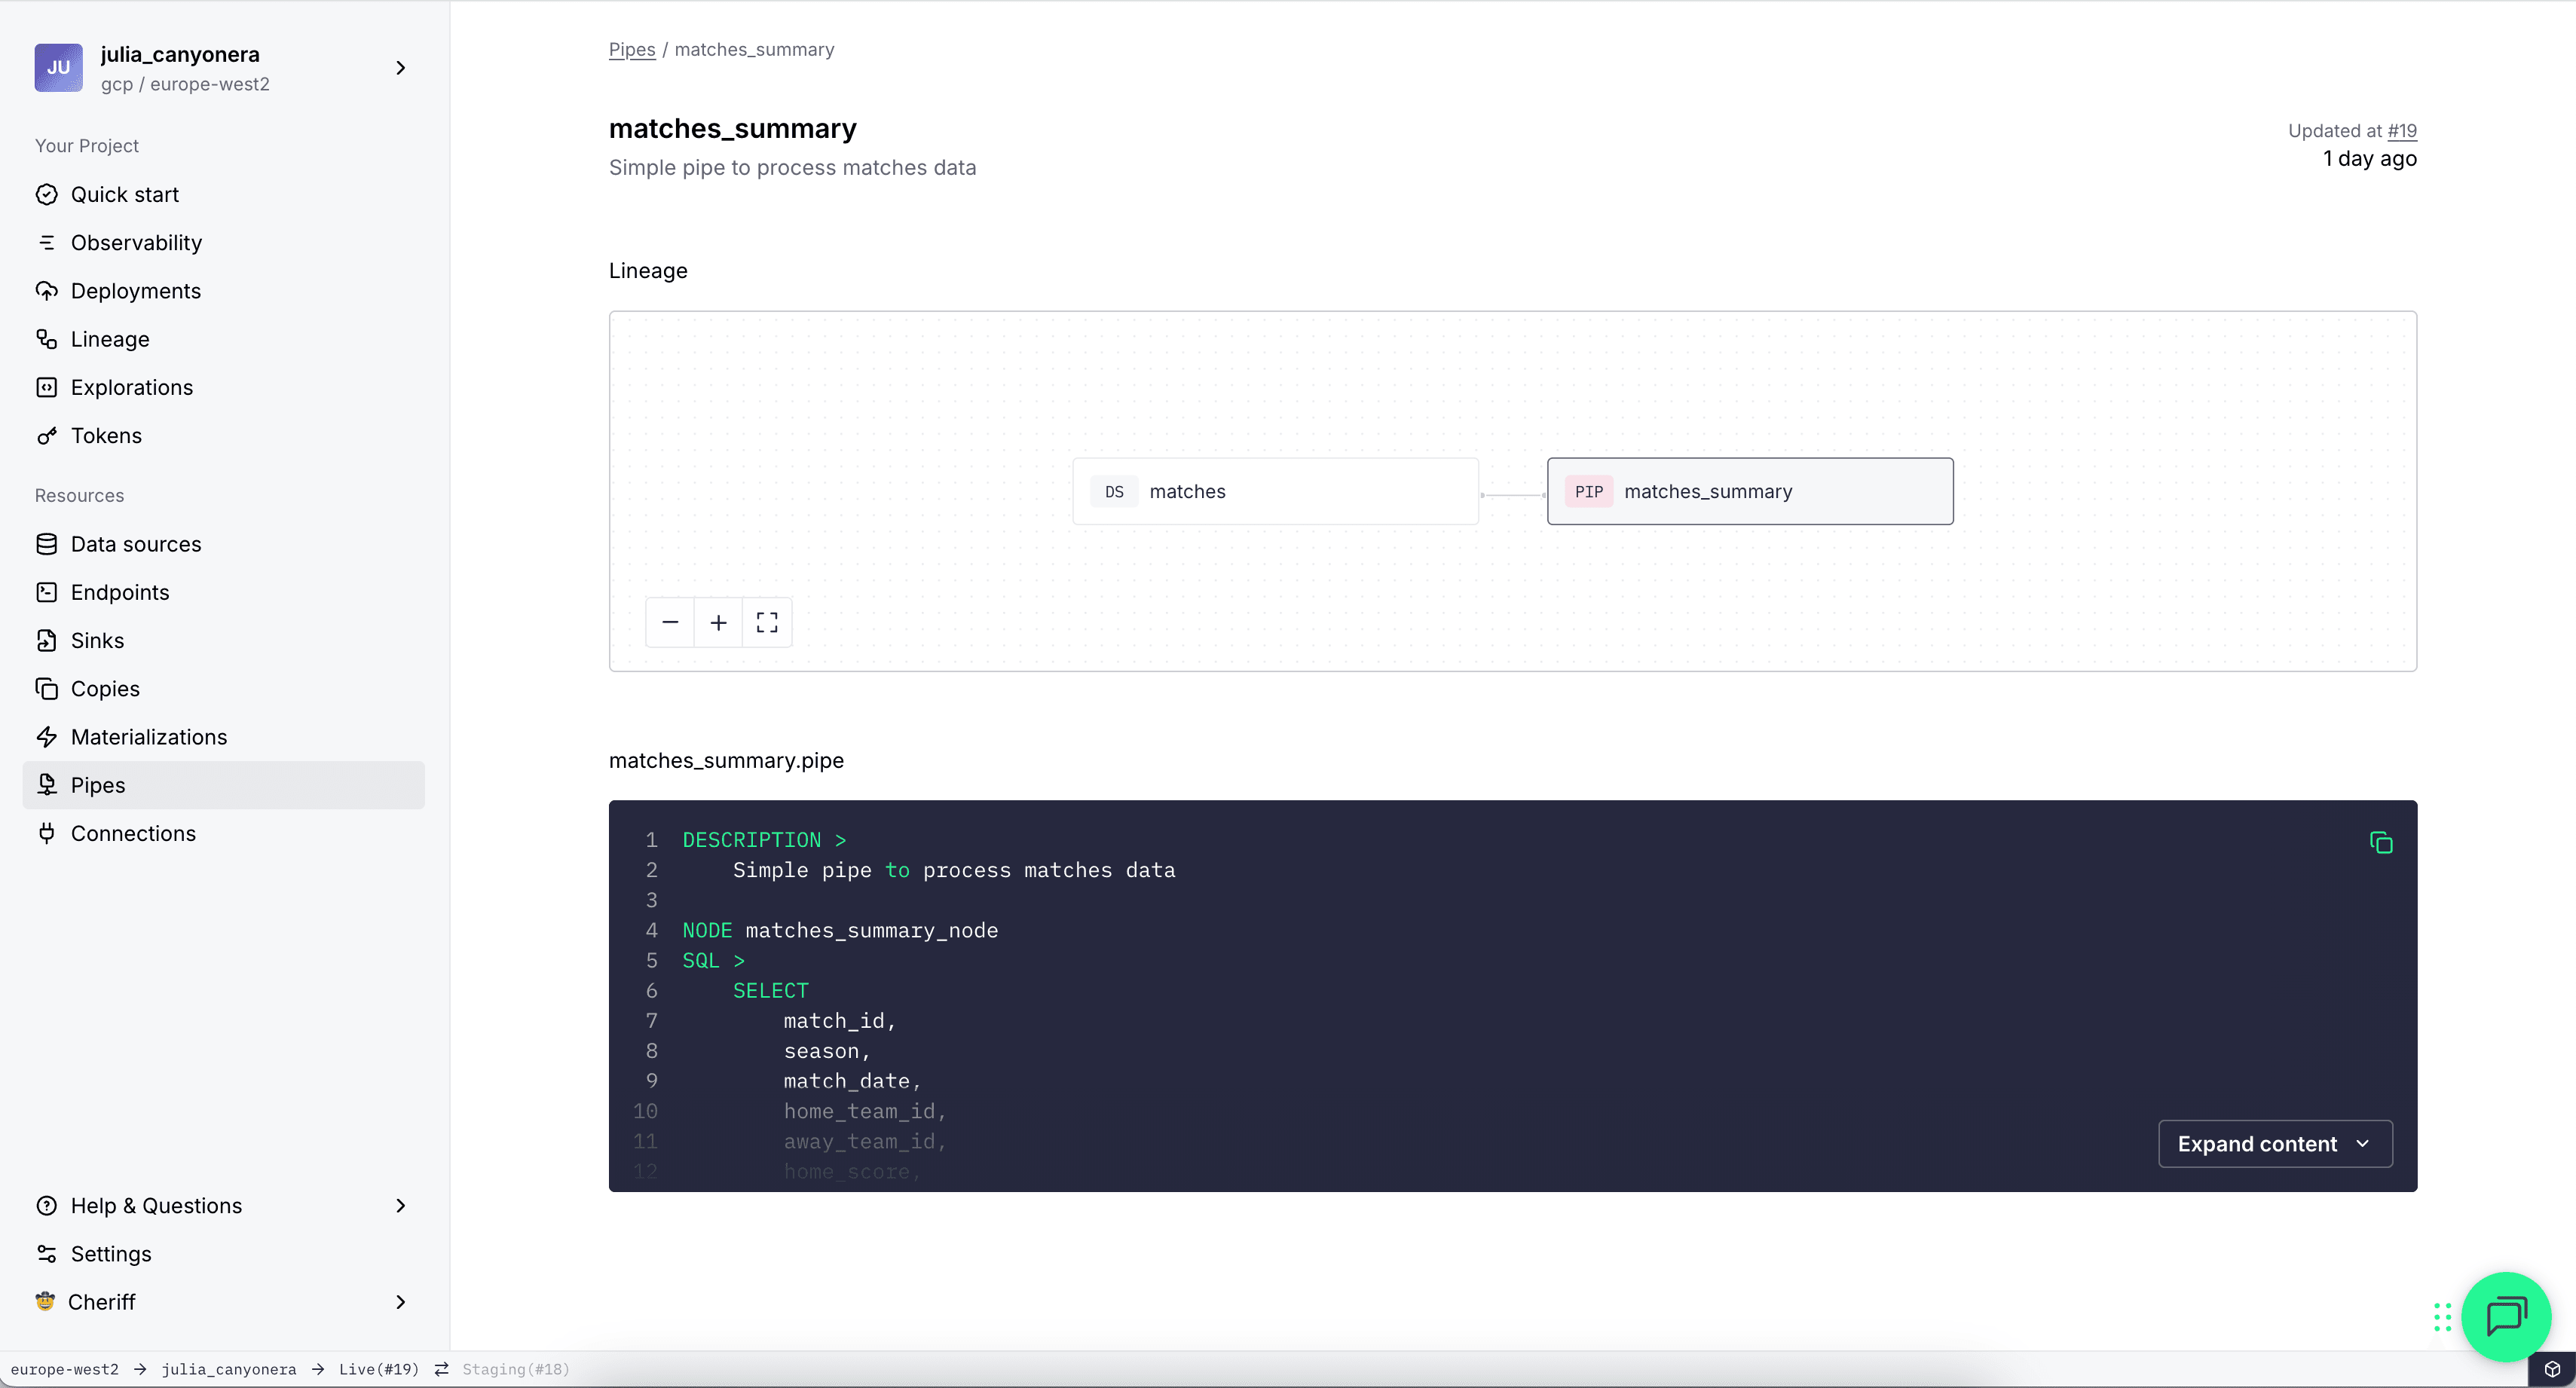The width and height of the screenshot is (2576, 1388).
Task: Open the Pipes breadcrumb link
Action: pyautogui.click(x=631, y=50)
